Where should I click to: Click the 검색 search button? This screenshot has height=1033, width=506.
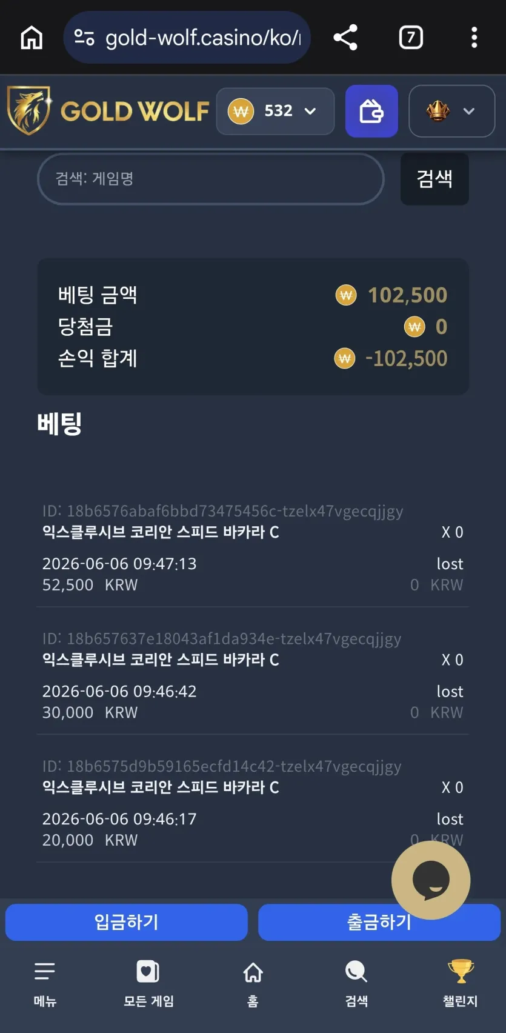coord(434,179)
